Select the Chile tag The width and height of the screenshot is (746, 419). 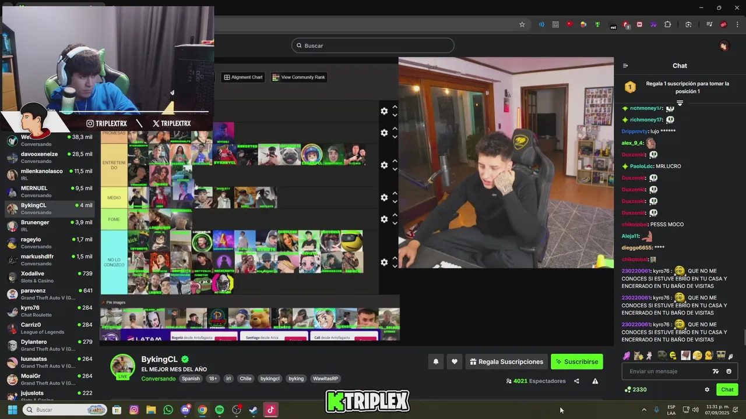click(x=245, y=378)
